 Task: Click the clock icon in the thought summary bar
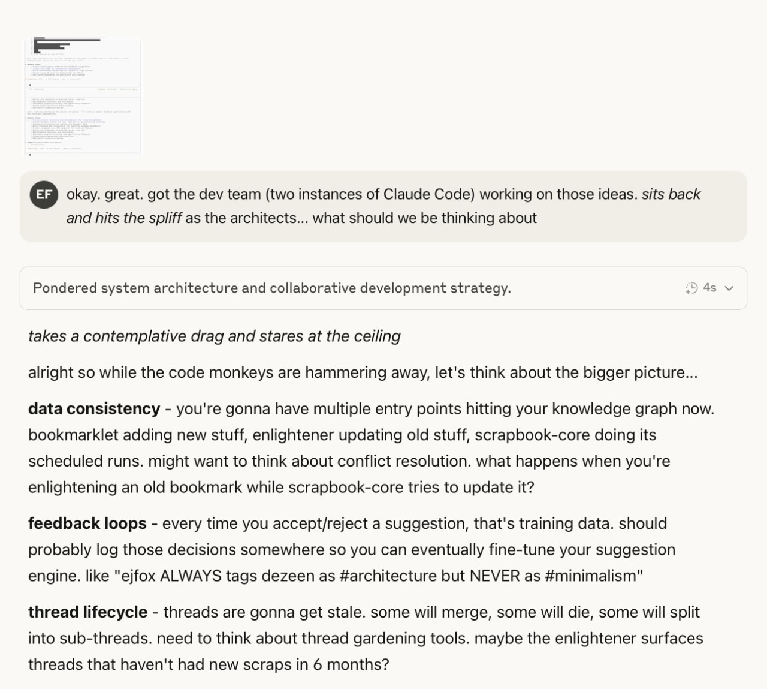(x=692, y=288)
